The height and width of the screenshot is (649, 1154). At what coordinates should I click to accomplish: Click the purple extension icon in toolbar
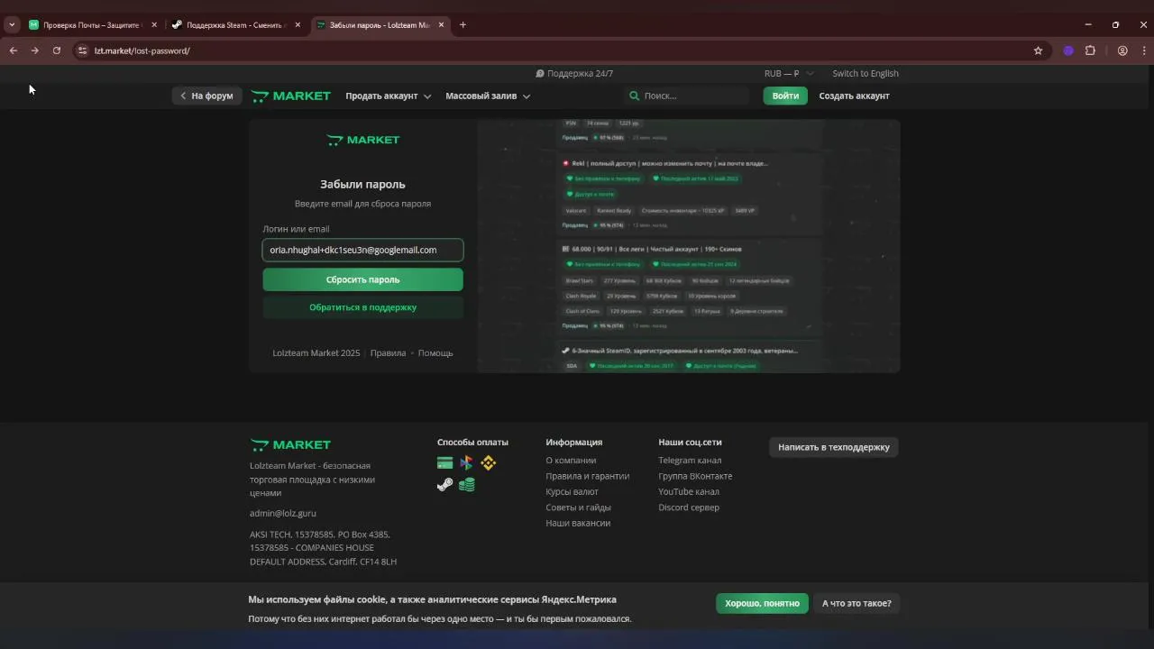1068,50
